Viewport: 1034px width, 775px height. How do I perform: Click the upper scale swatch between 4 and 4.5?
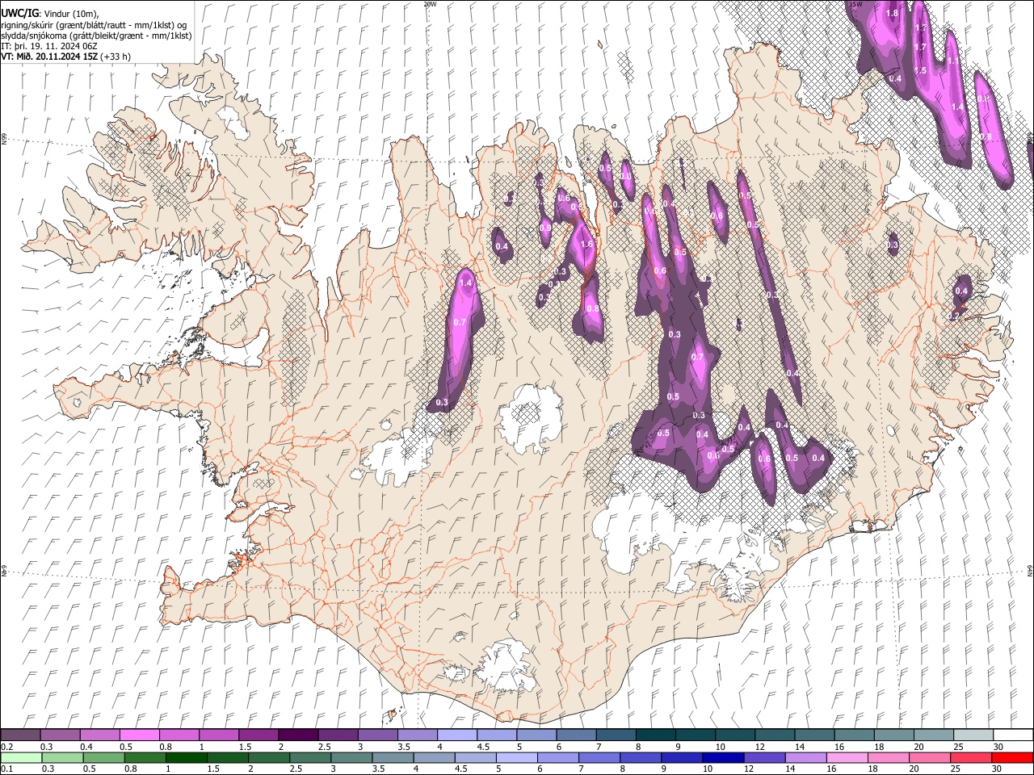(x=456, y=735)
